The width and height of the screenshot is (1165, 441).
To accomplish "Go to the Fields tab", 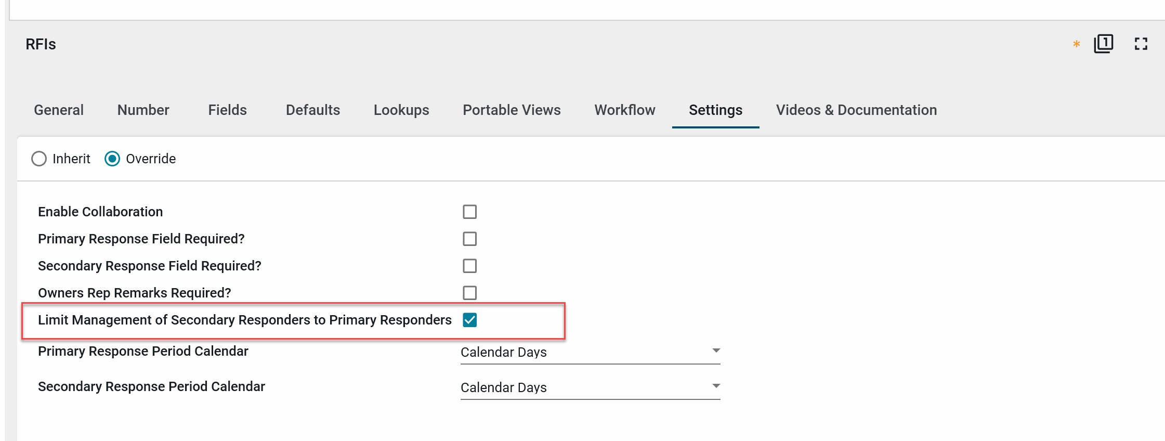I will click(x=227, y=110).
